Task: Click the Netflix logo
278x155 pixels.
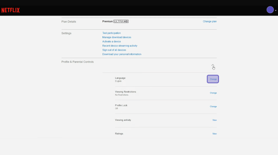Action: click(x=11, y=10)
